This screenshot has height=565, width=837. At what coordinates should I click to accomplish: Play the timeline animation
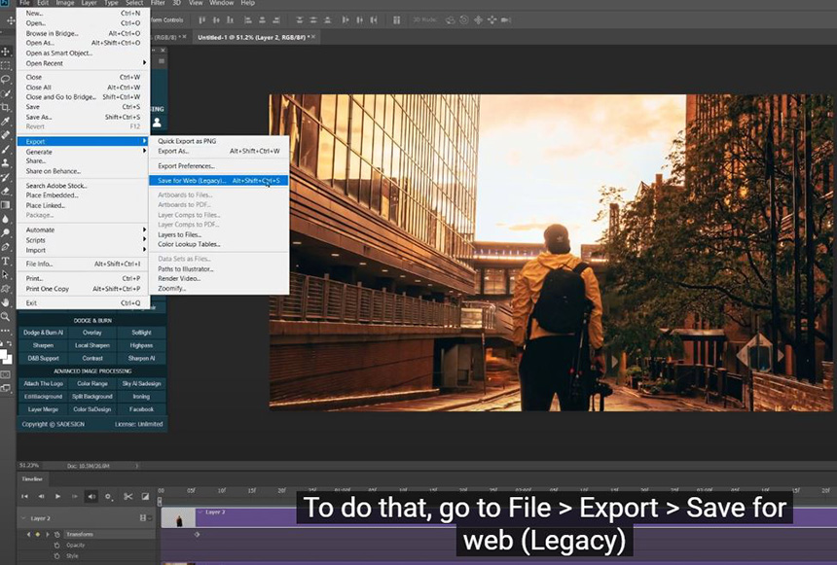click(x=57, y=497)
